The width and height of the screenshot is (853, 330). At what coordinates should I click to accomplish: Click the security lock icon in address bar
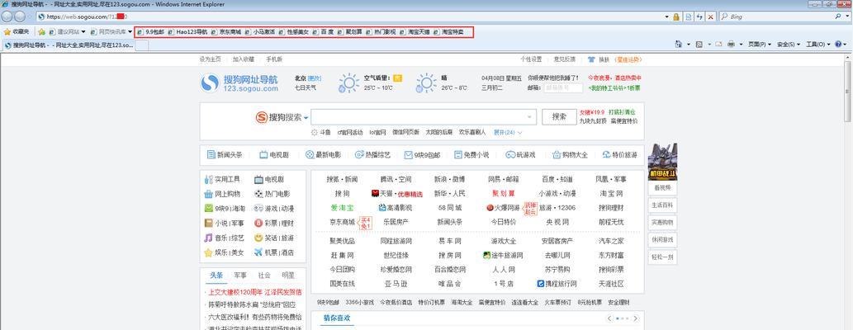point(676,16)
